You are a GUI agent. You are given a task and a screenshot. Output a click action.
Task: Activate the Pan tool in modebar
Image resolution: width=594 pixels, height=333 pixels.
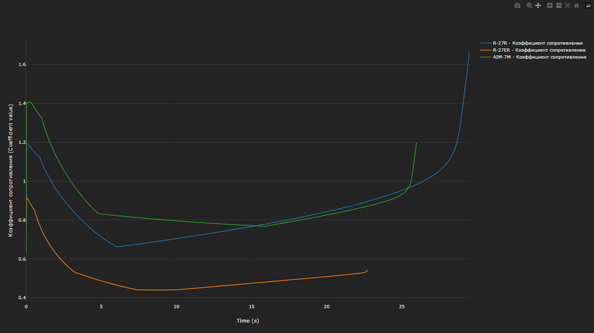[x=538, y=5]
